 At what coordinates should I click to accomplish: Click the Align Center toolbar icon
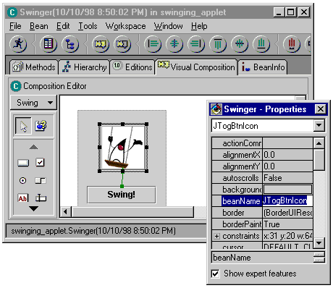[174, 44]
